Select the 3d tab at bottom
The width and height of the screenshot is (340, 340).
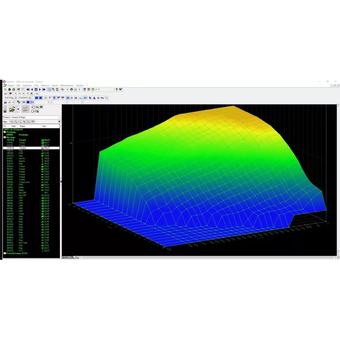point(76,257)
